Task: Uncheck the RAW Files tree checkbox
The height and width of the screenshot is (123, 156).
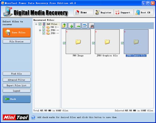Action: tap(40, 24)
